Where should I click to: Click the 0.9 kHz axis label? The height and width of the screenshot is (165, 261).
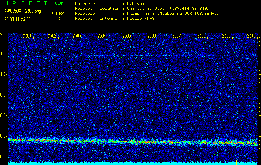pyautogui.click(x=4, y=95)
